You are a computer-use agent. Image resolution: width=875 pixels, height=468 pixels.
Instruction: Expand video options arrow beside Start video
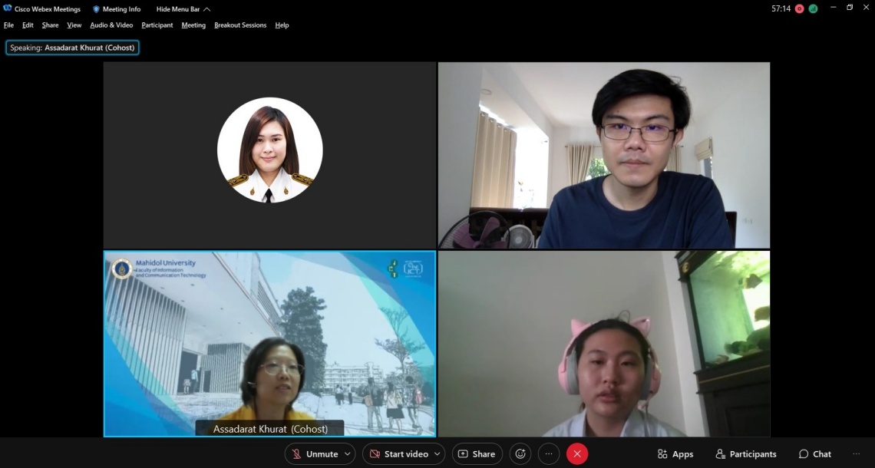437,454
